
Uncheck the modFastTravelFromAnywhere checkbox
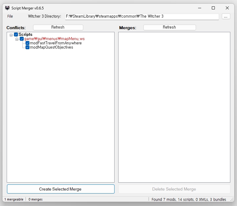click(27, 43)
